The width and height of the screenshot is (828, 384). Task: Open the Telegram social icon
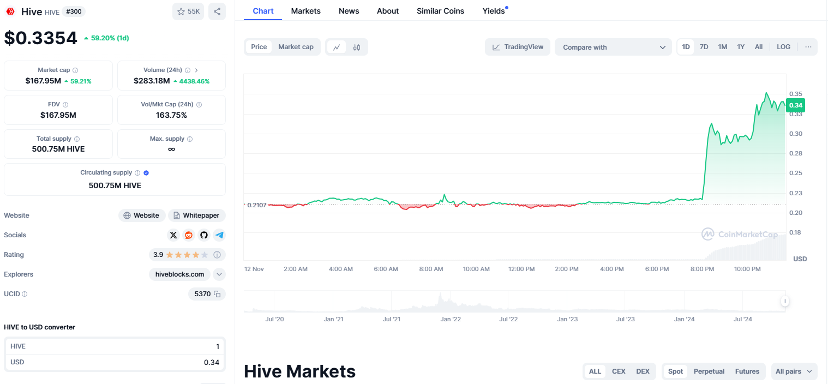(x=219, y=235)
